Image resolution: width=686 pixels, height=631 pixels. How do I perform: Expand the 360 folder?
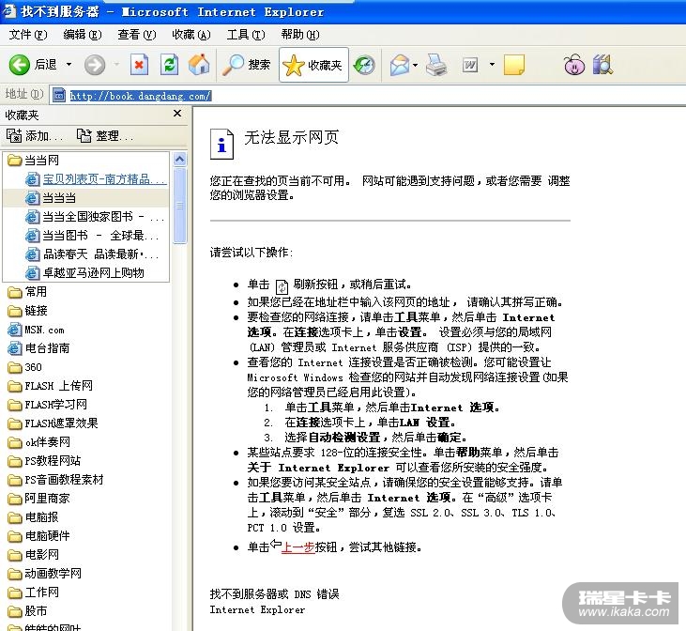click(25, 367)
